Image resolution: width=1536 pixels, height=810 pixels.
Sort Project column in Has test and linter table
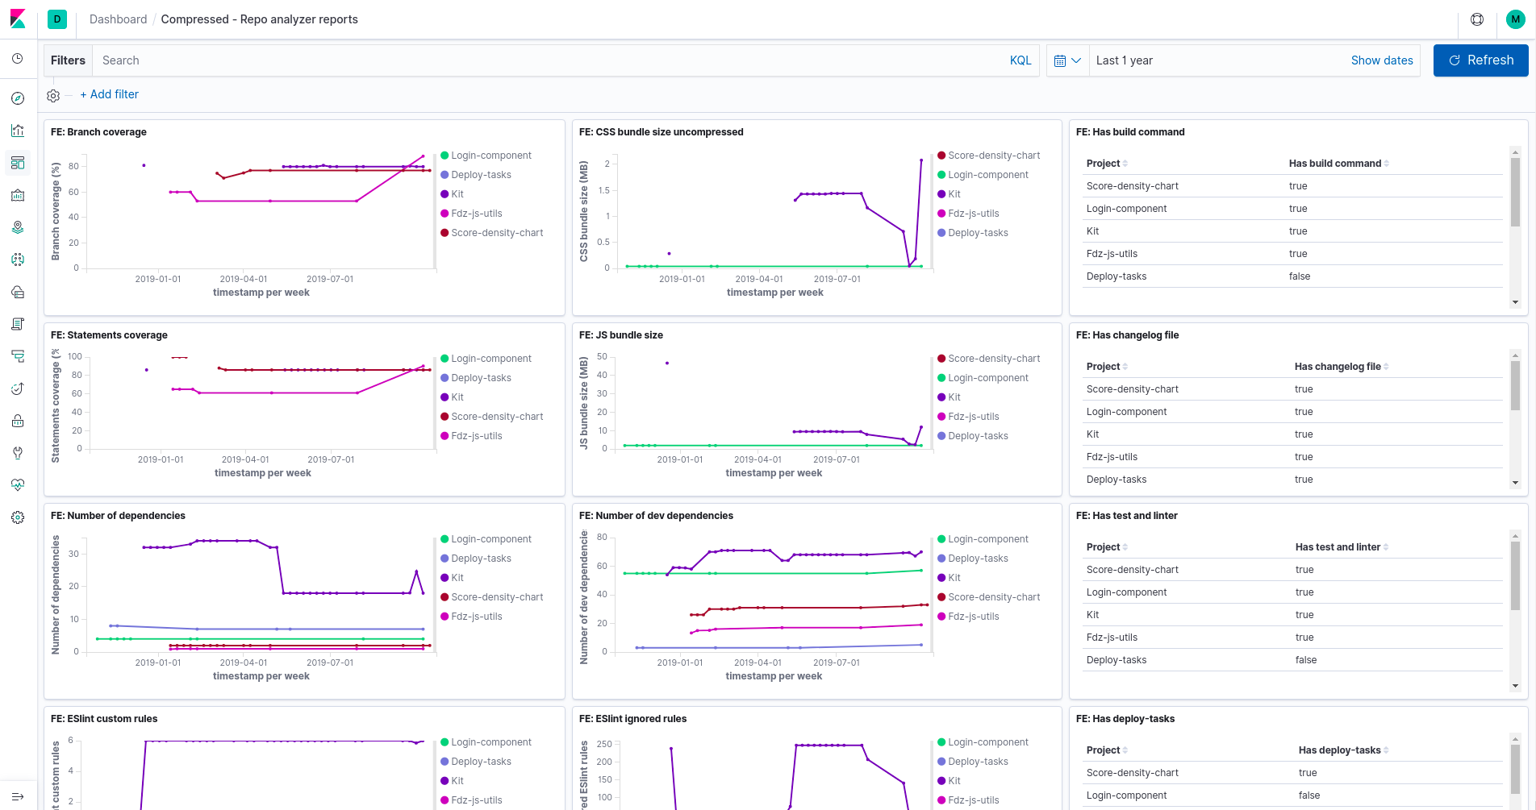[x=1107, y=547]
